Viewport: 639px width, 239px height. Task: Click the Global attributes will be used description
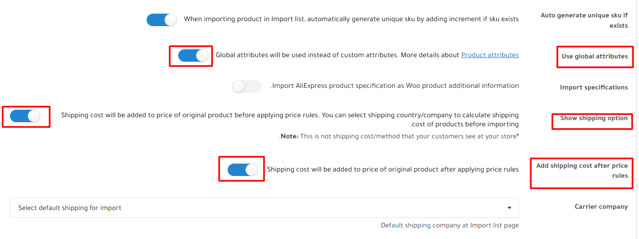point(337,55)
